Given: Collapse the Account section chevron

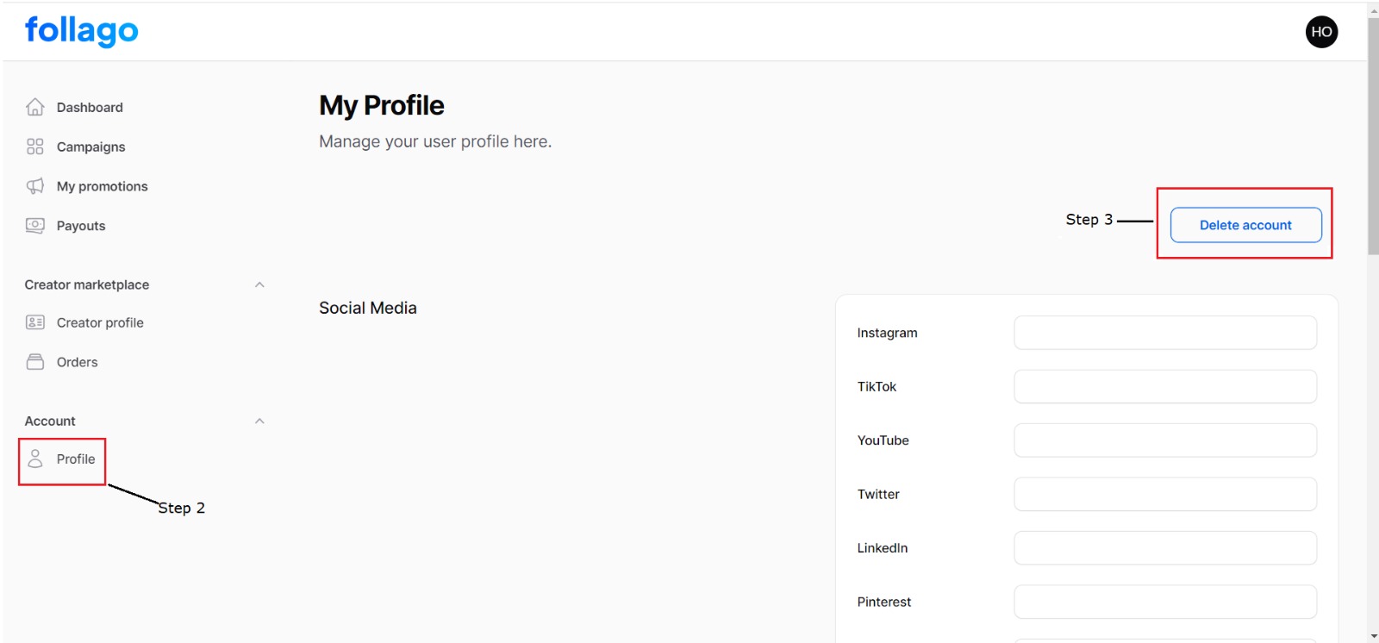Looking at the screenshot, I should 259,421.
